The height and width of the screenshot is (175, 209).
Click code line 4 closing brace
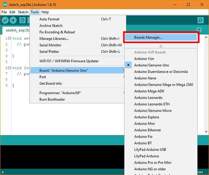pos(13,56)
